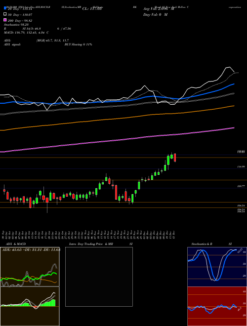Image resolution: width=247 pixels, height=326 pixels.
Task: Click the 'Day Vol: 0 M' label
Action: coord(155,14)
